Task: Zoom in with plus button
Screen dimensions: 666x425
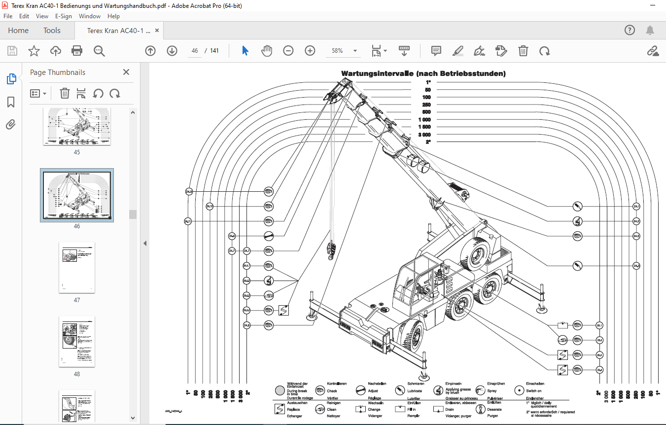Action: click(x=310, y=51)
